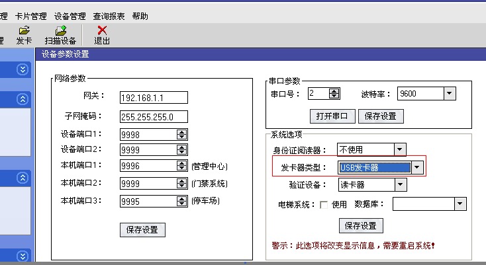486x265 pixels.
Task: Expand the top sidebar panel chevron
Action: click(x=23, y=69)
